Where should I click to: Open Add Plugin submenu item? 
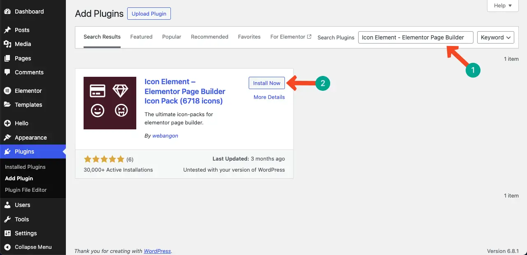click(19, 179)
